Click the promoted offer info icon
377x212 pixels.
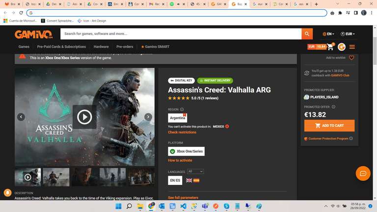pos(333,106)
